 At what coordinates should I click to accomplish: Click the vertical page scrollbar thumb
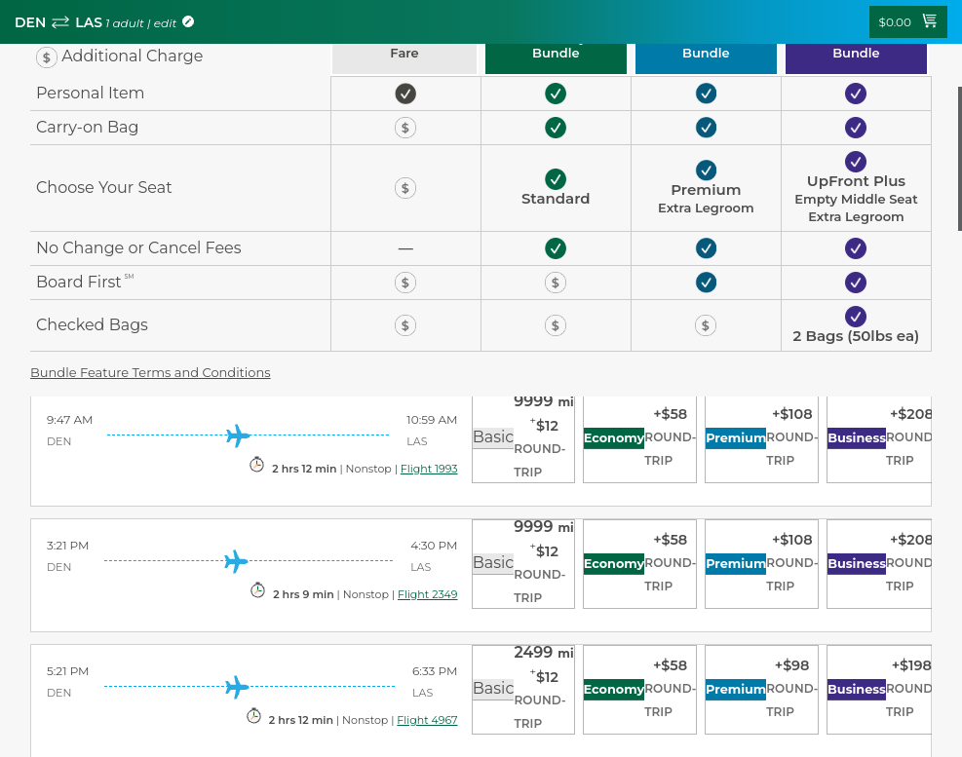pos(959,158)
